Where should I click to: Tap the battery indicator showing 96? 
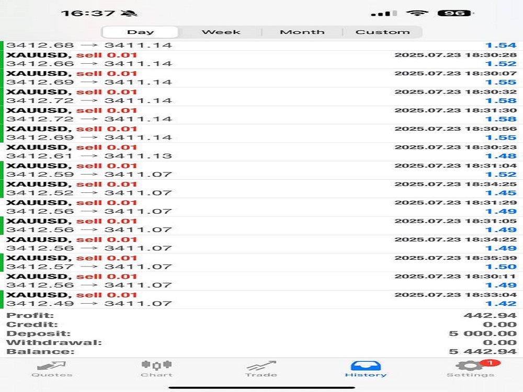pos(456,14)
